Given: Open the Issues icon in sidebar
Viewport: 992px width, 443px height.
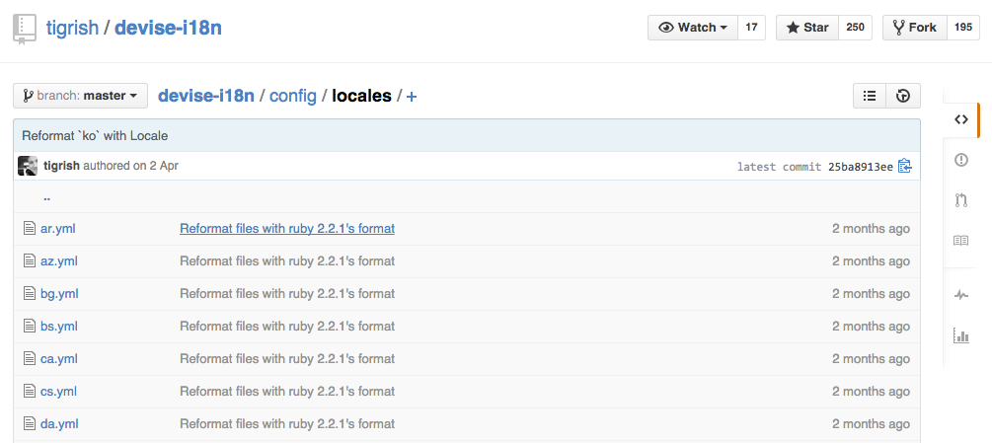Looking at the screenshot, I should tap(961, 160).
